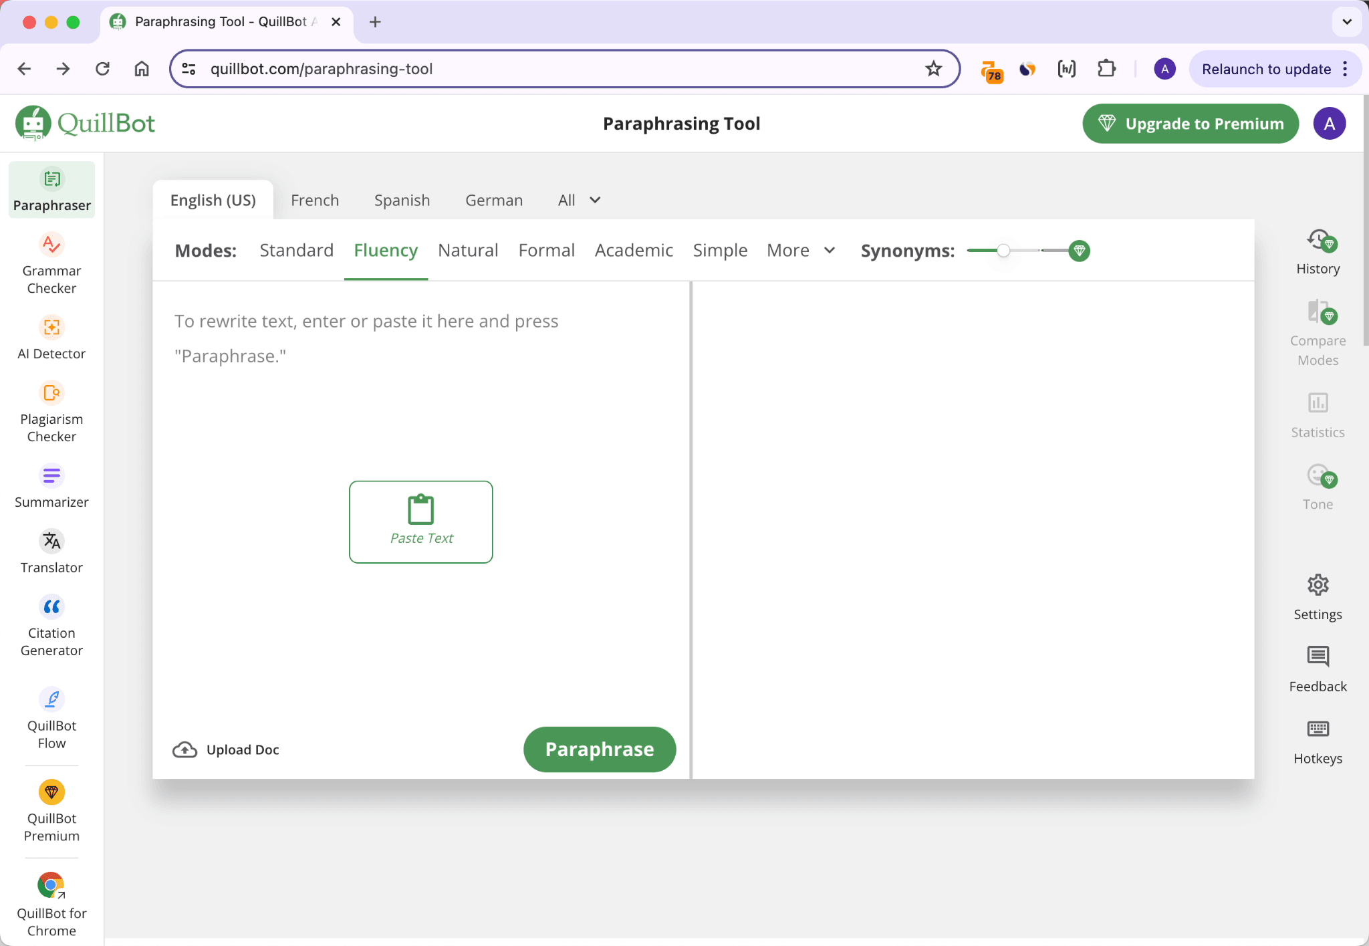Image resolution: width=1369 pixels, height=946 pixels.
Task: Select the Simple mode
Action: point(720,250)
